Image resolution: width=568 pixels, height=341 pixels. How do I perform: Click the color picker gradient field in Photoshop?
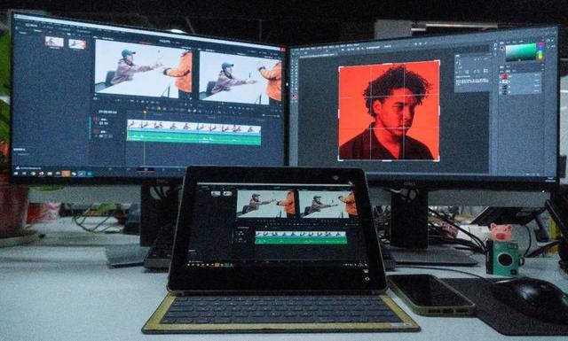click(x=521, y=52)
